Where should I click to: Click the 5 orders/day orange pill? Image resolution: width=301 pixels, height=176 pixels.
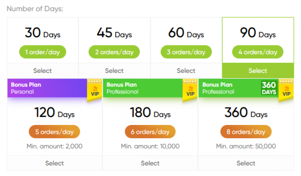tap(54, 132)
